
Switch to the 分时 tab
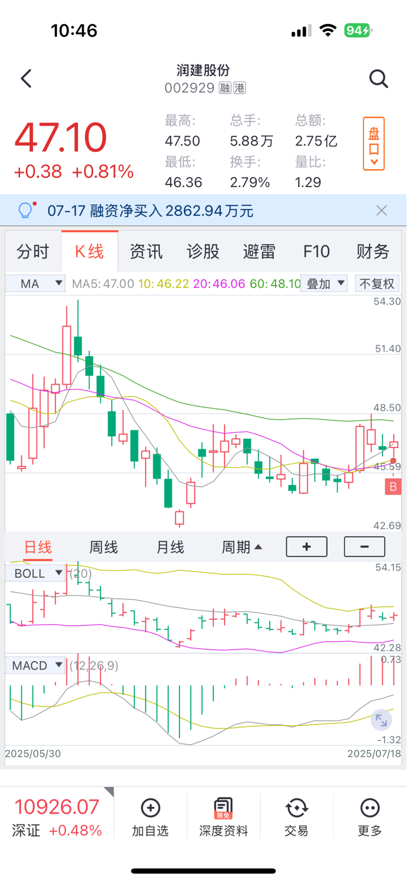[x=33, y=252]
